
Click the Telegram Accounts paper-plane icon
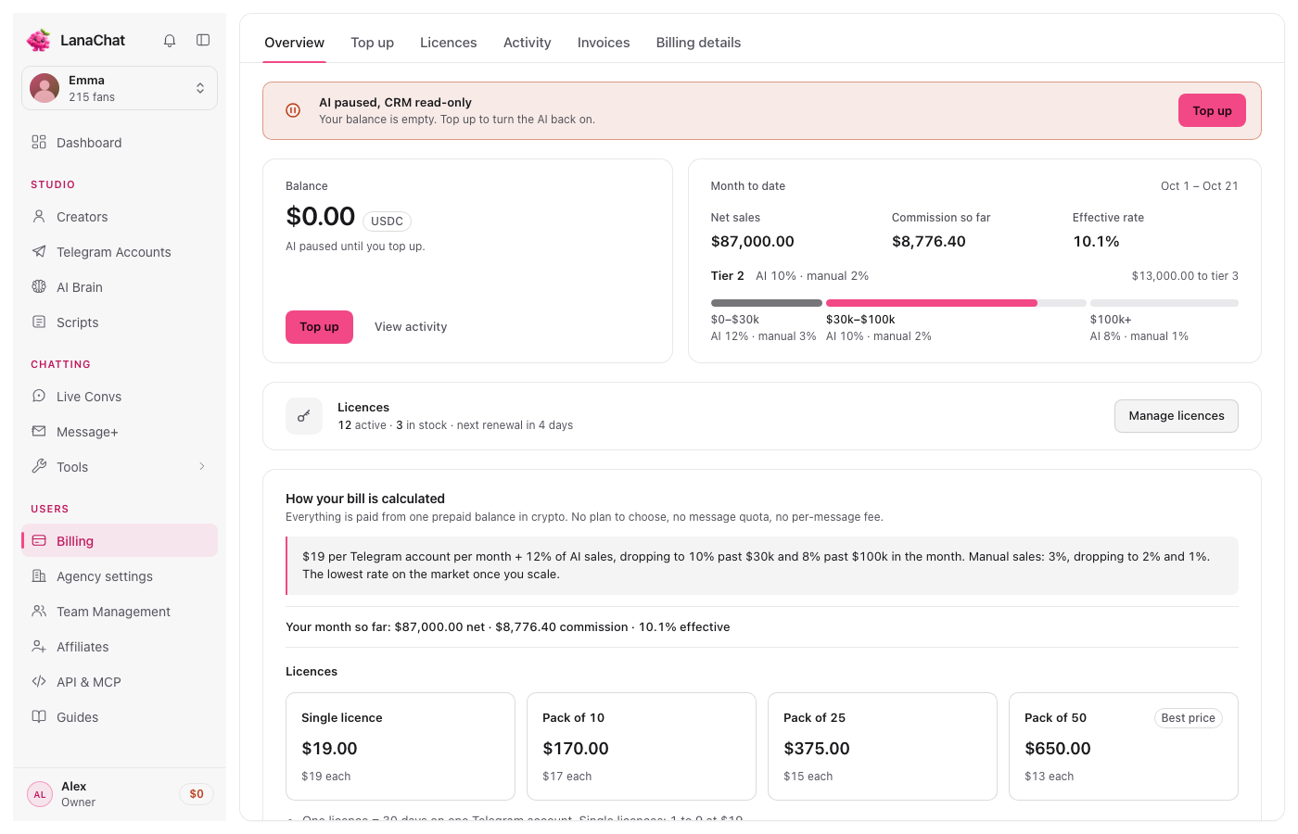click(x=39, y=251)
